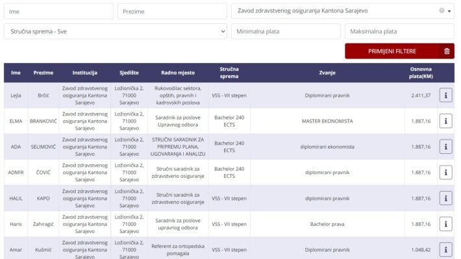
Task: Select MASTER EKONOMISTA title cell
Action: [327, 121]
